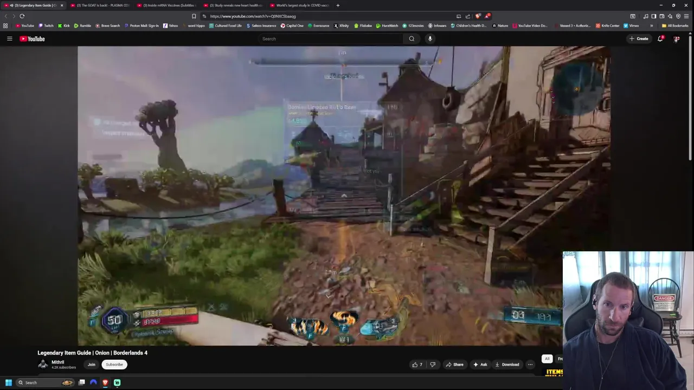Image resolution: width=694 pixels, height=390 pixels.
Task: Open Brave Wallet icon in toolbar
Action: point(662,16)
